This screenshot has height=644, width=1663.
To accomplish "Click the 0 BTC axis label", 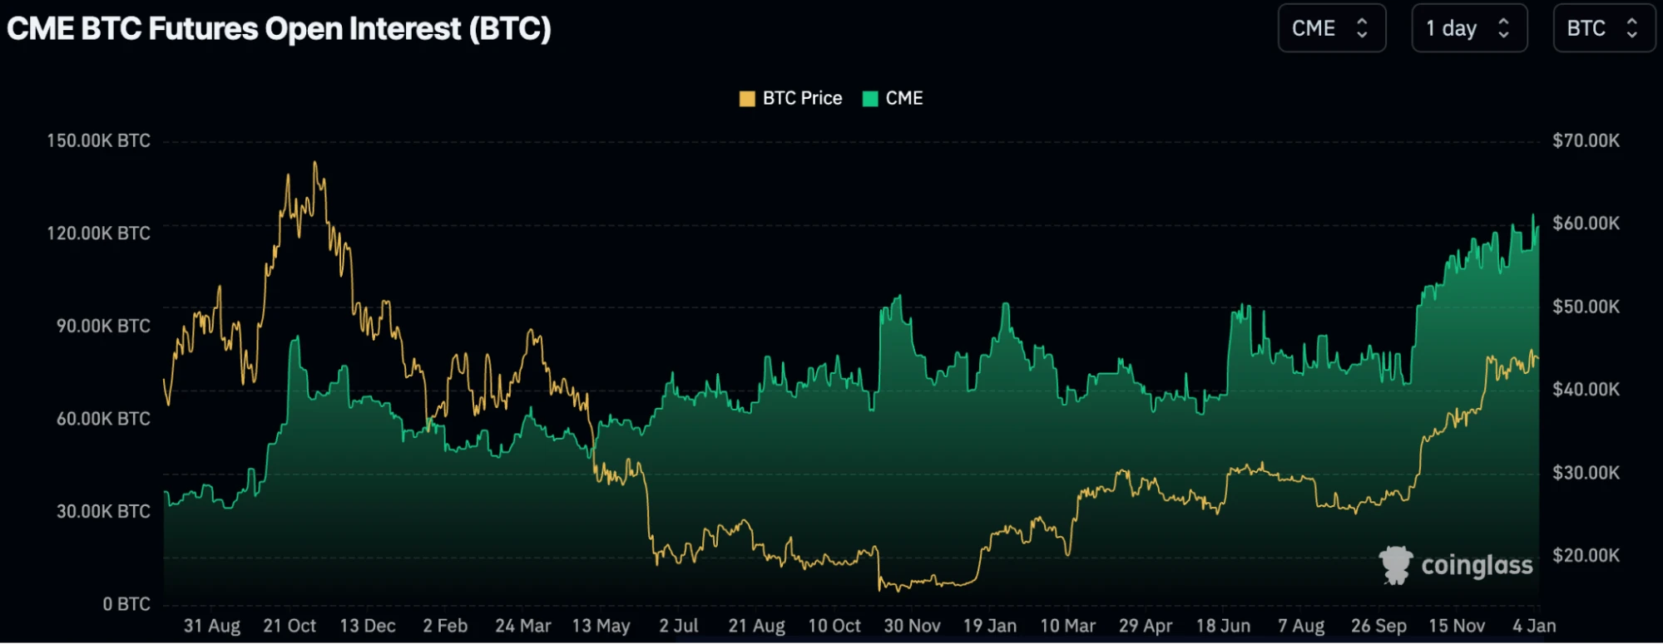I will click(x=126, y=604).
